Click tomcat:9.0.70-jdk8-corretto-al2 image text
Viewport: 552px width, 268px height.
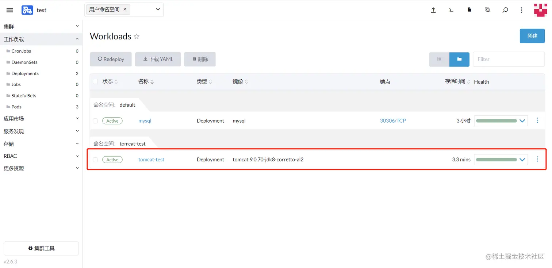tap(268, 160)
